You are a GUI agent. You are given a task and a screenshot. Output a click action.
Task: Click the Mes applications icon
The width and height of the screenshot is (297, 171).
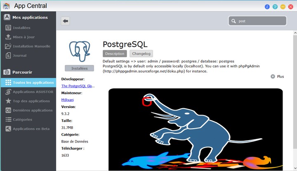coord(7,17)
